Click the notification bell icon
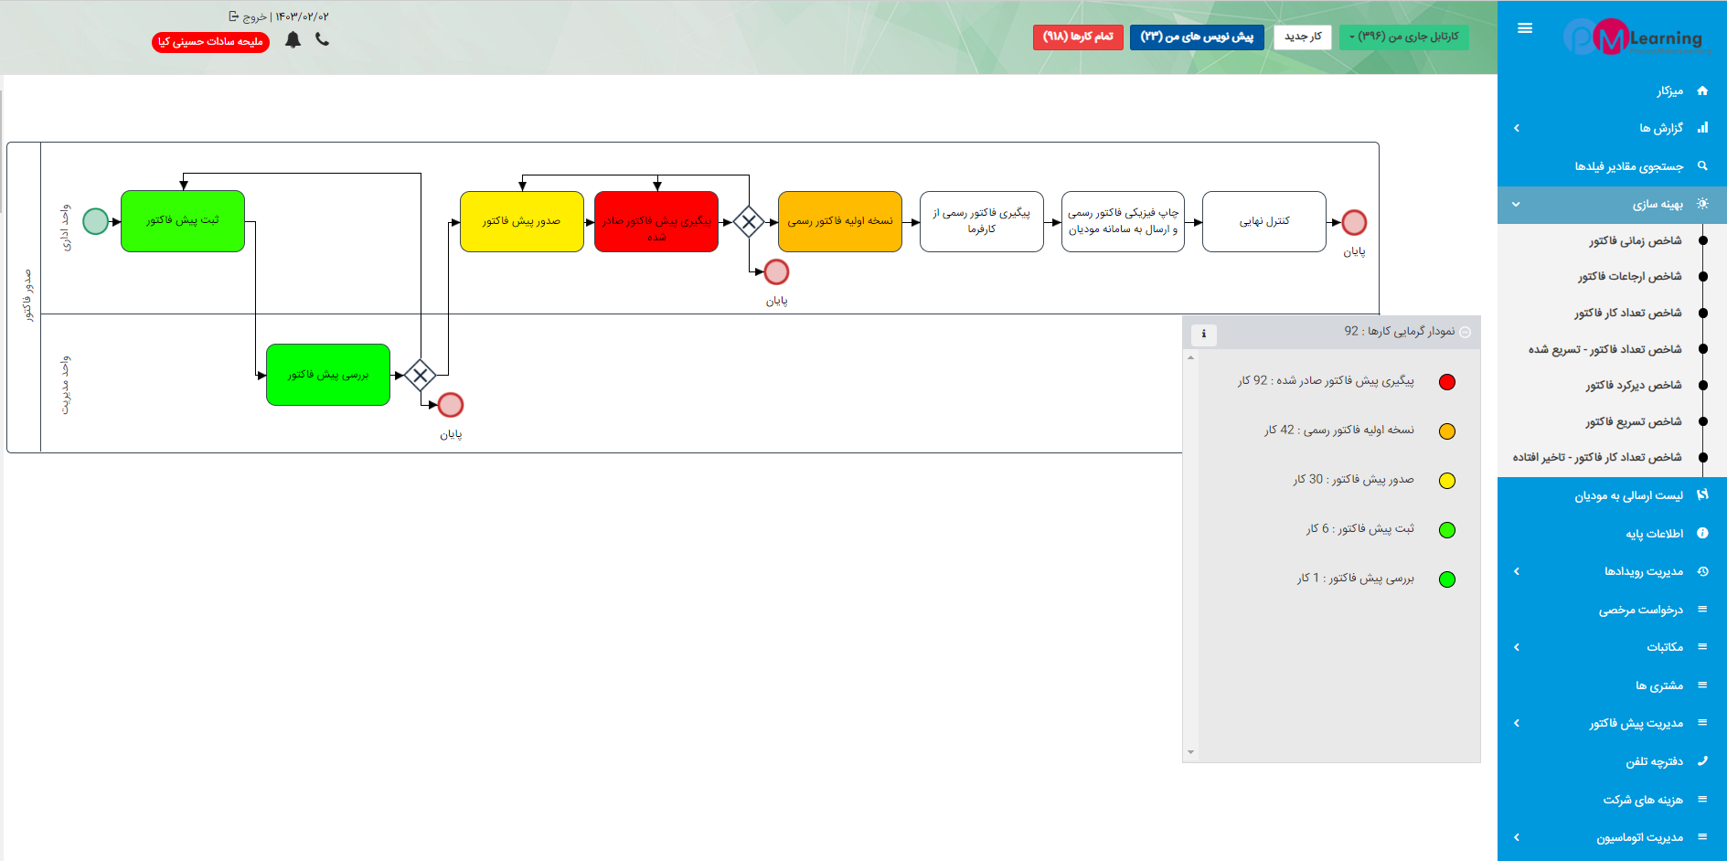The height and width of the screenshot is (861, 1727). 293,39
